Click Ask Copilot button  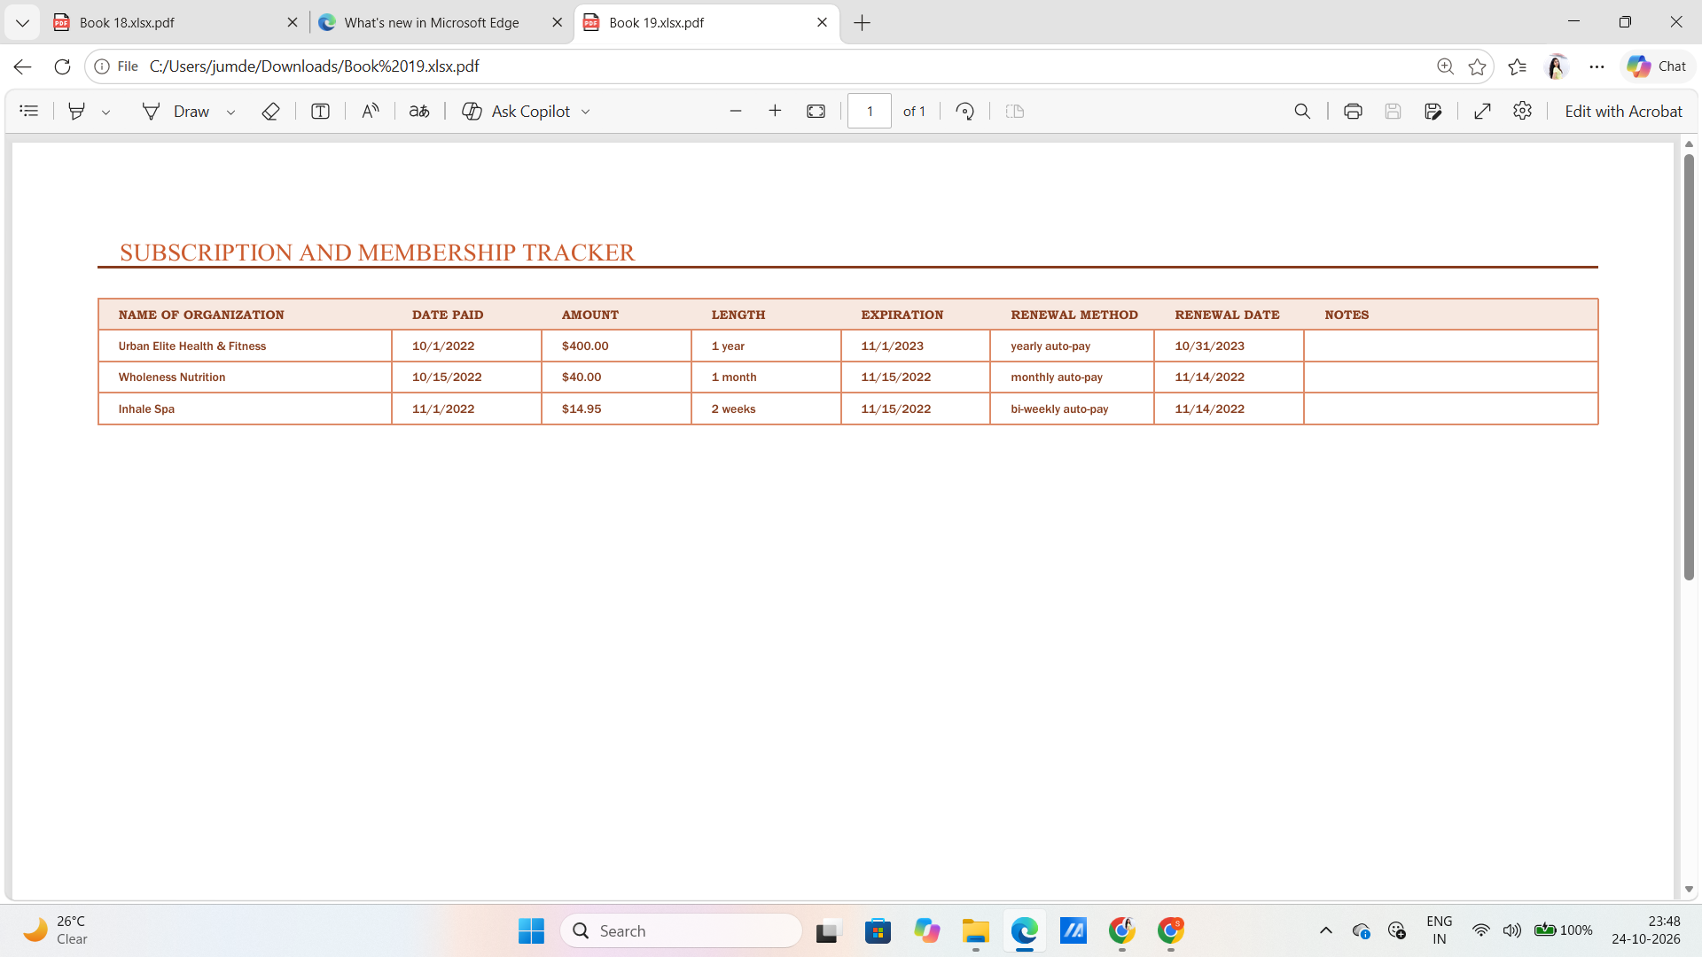click(516, 111)
